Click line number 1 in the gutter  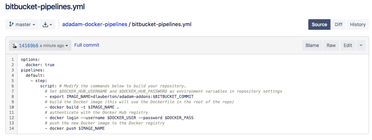pyautogui.click(x=13, y=59)
